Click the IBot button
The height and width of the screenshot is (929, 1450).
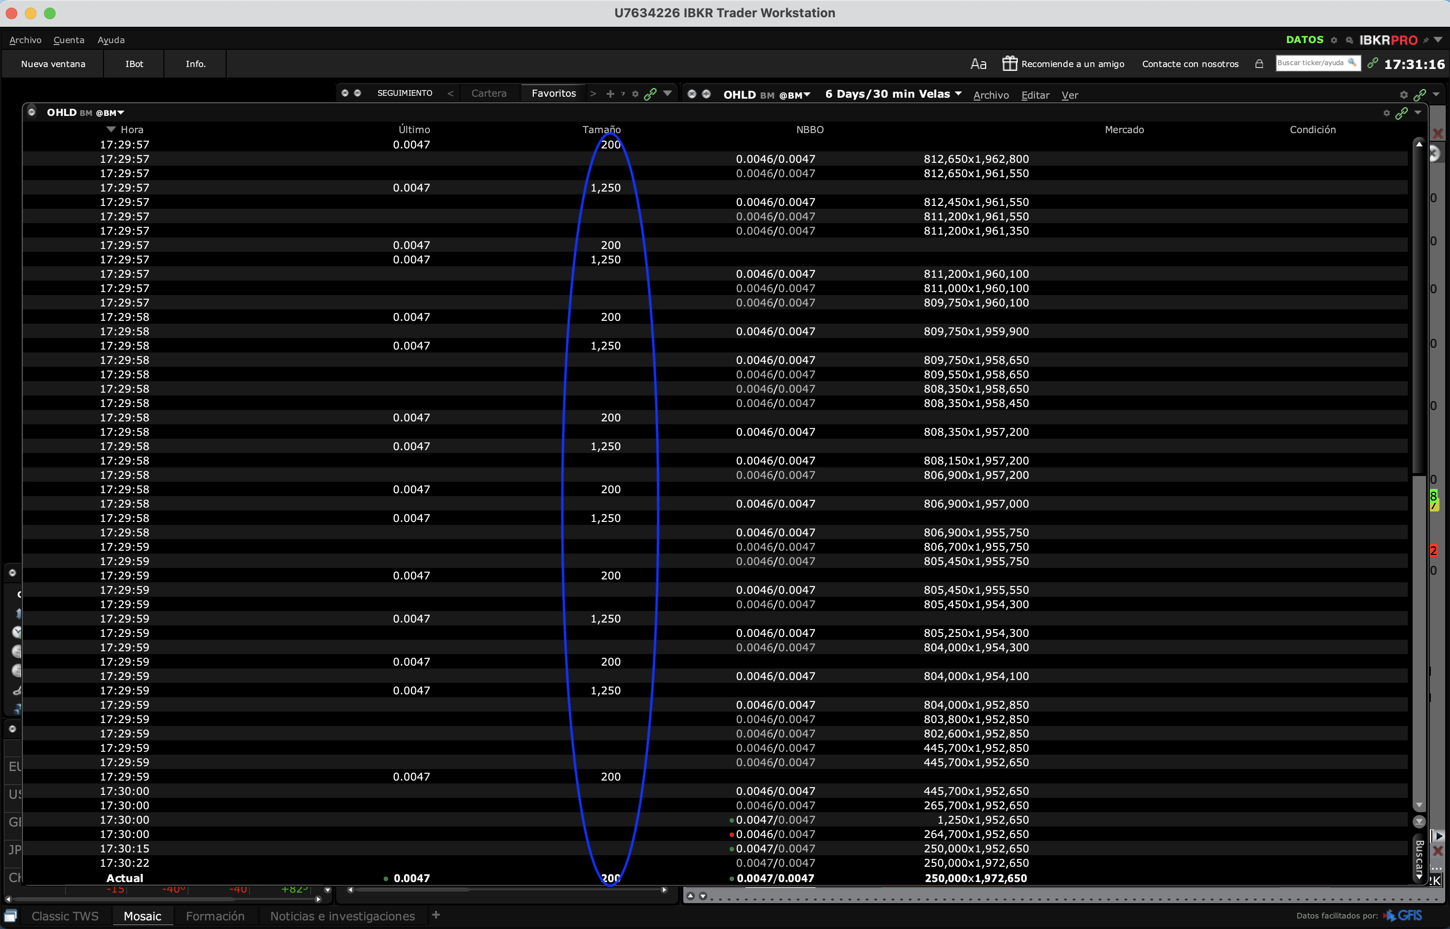134,64
